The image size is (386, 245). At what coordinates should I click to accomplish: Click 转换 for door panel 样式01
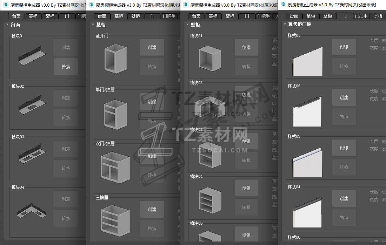(344, 66)
